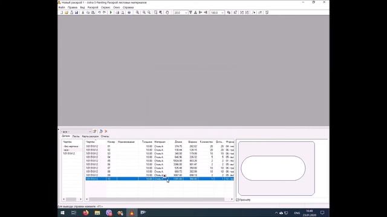Open Task View on the taskbar
Viewport: 387px width, 217px height.
(x=74, y=213)
